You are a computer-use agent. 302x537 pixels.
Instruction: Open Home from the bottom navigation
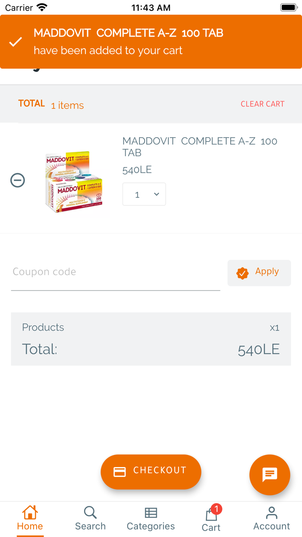click(29, 517)
